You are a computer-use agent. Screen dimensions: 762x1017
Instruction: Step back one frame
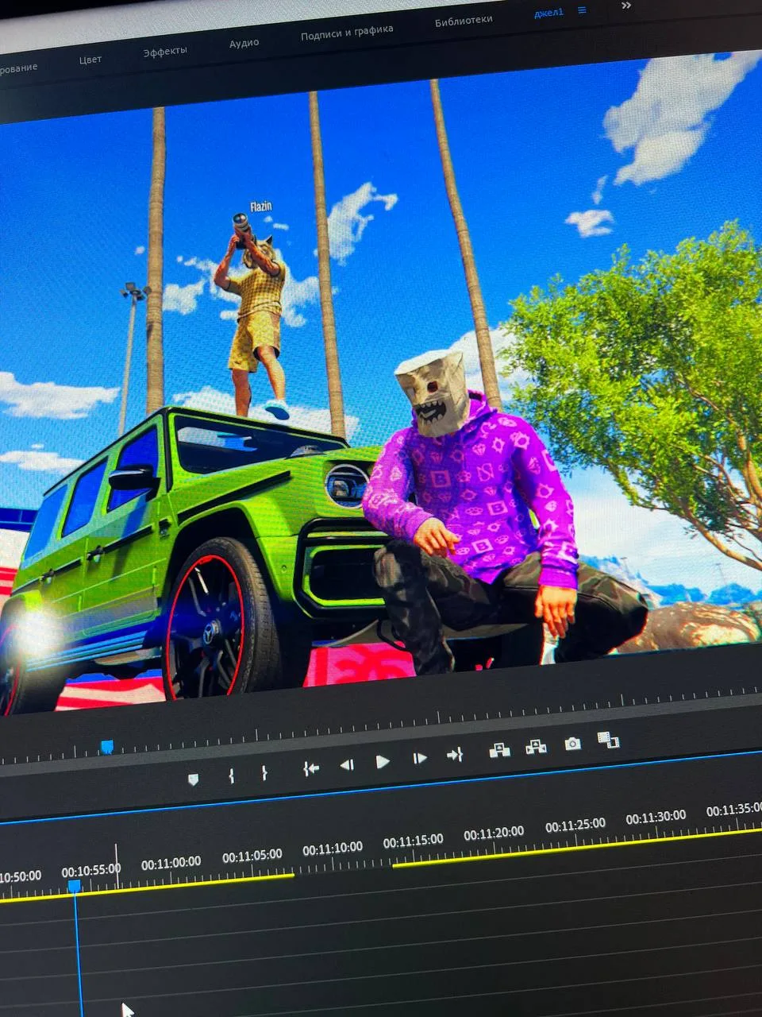click(347, 765)
